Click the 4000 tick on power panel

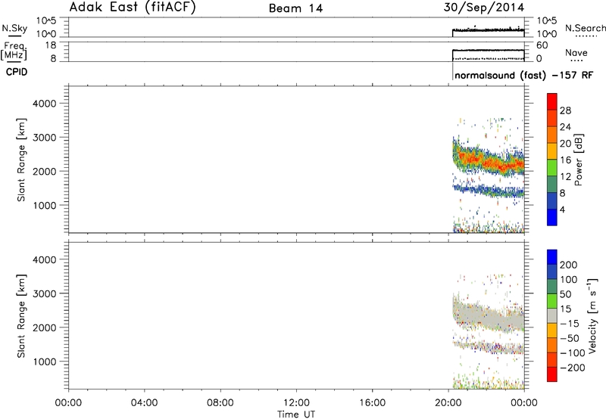click(45, 104)
